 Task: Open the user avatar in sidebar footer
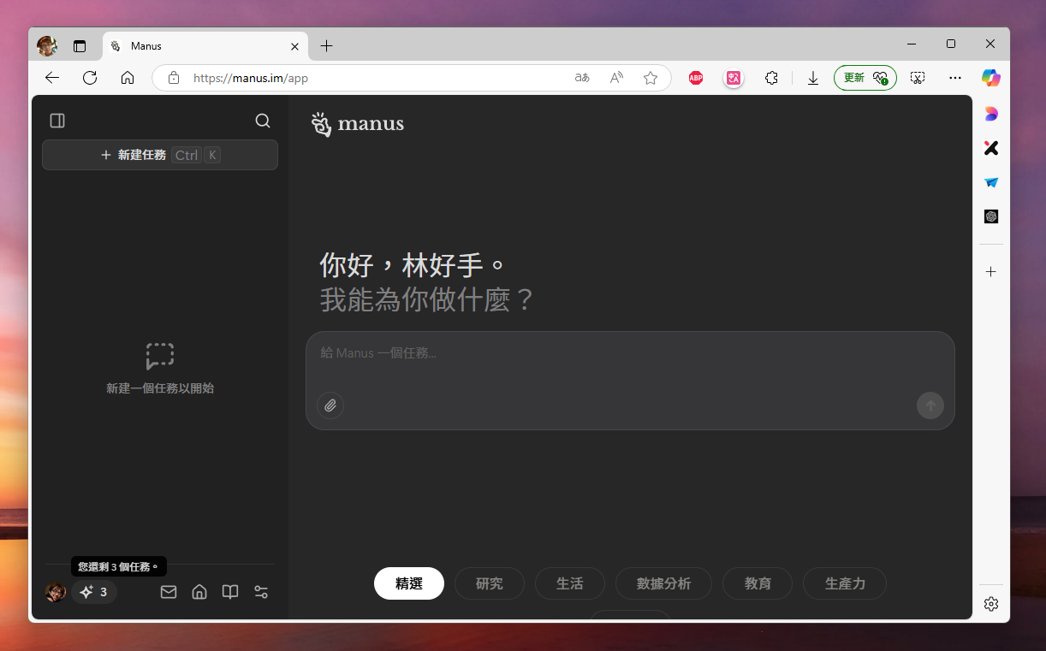point(56,592)
